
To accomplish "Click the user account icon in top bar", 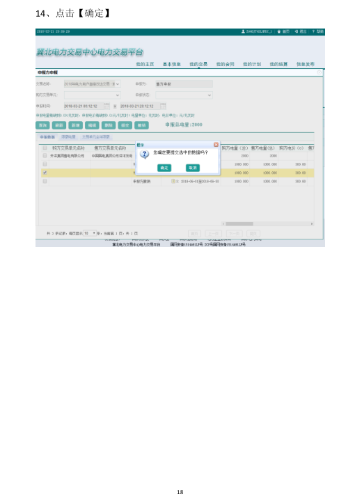I will click(243, 31).
